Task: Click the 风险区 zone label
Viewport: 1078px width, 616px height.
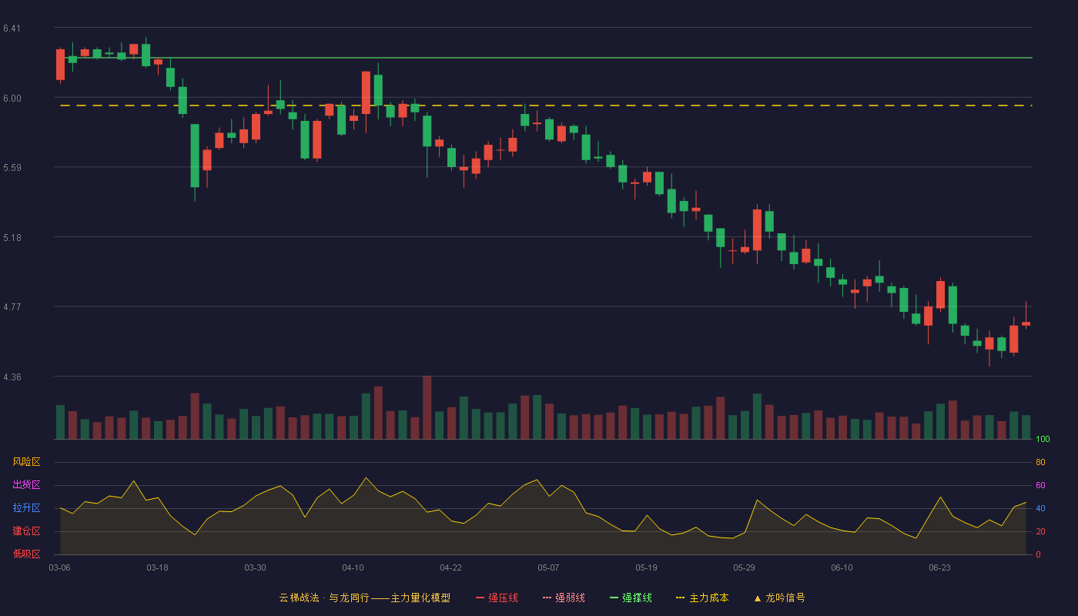Action: click(x=26, y=462)
